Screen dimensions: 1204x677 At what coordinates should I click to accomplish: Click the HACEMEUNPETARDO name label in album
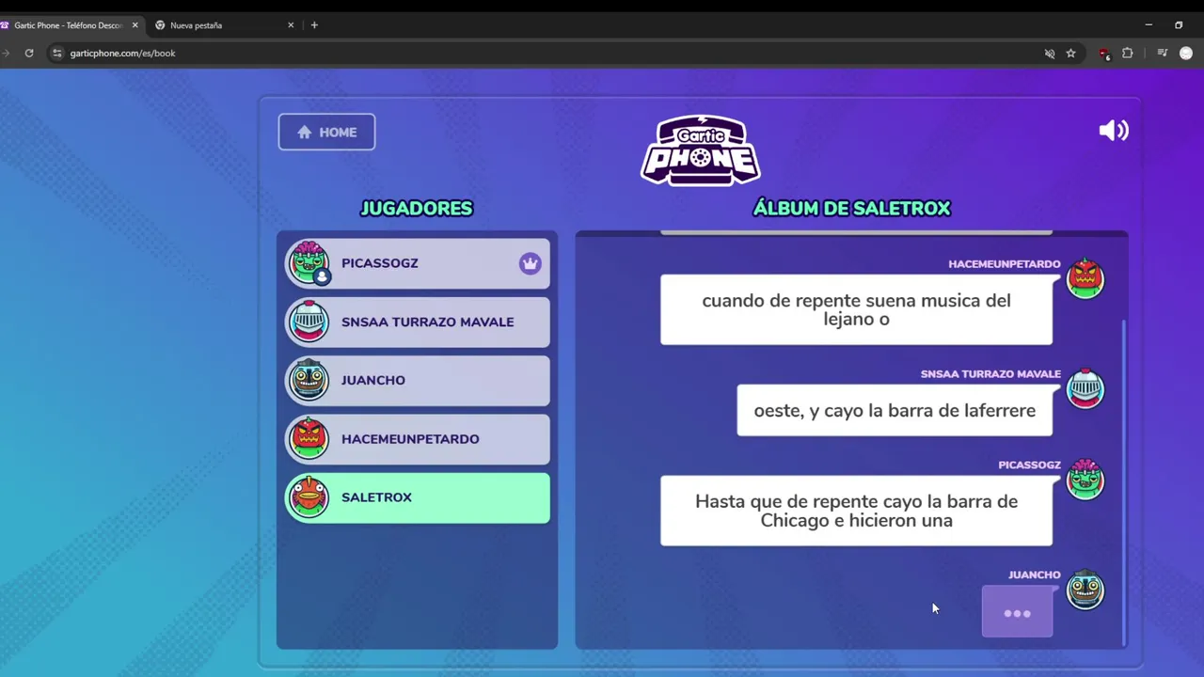1004,264
